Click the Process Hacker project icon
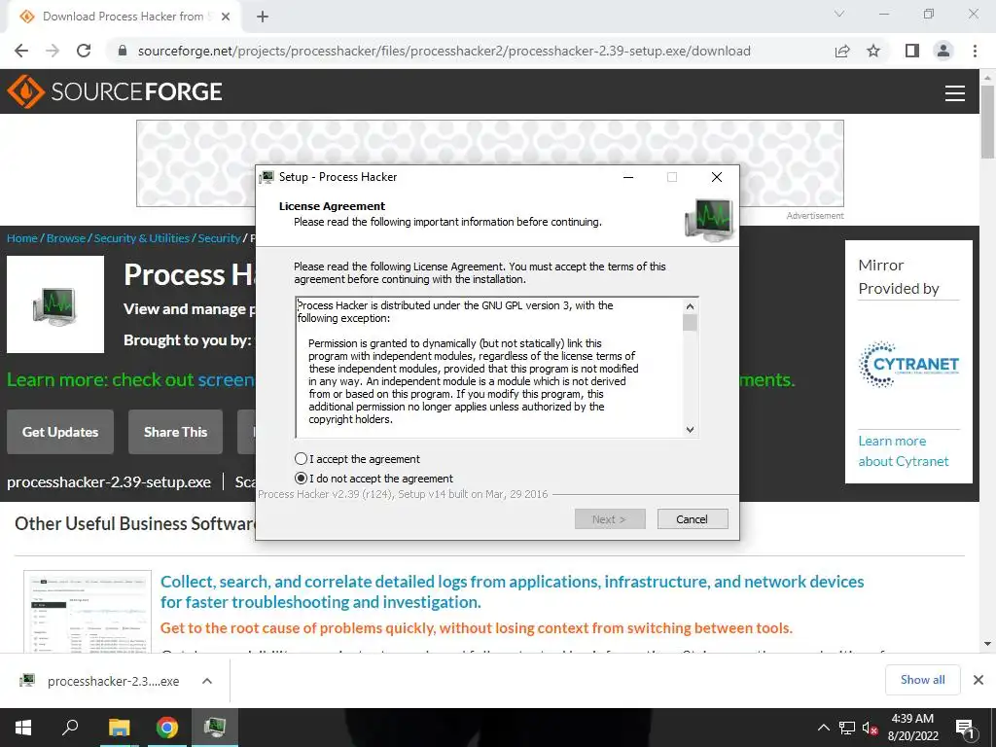996x747 pixels. 55,304
